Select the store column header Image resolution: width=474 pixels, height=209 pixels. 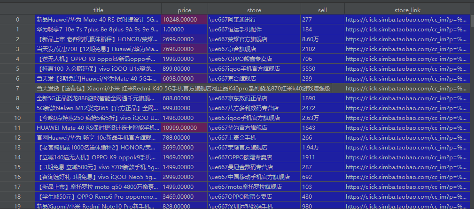click(x=254, y=10)
